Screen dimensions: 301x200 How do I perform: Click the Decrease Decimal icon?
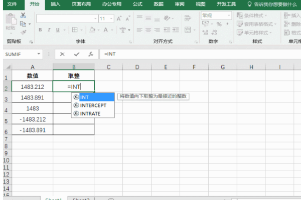214,32
